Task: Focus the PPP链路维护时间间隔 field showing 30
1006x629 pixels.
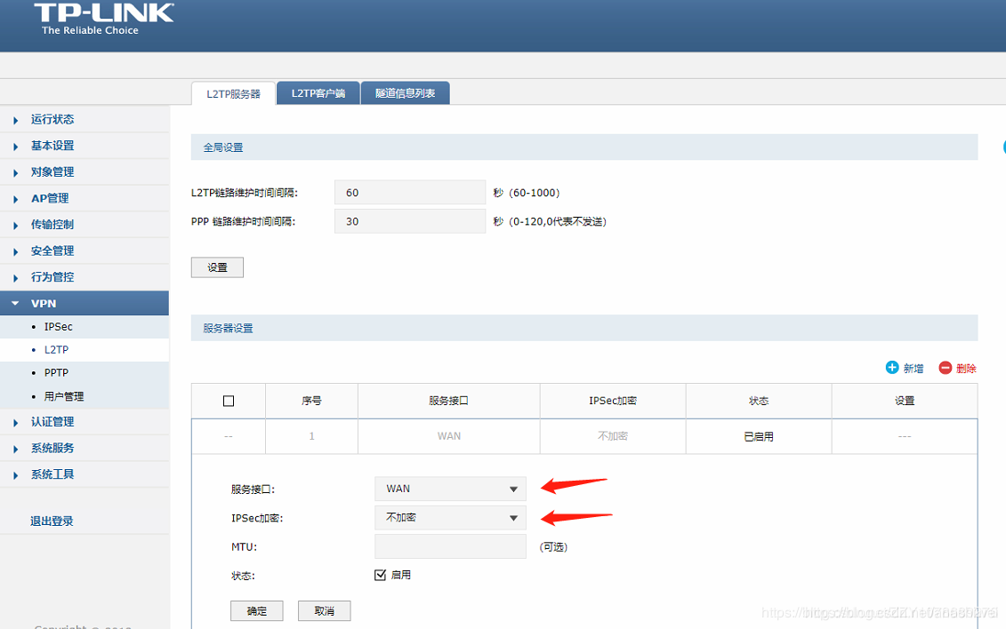Action: 410,221
